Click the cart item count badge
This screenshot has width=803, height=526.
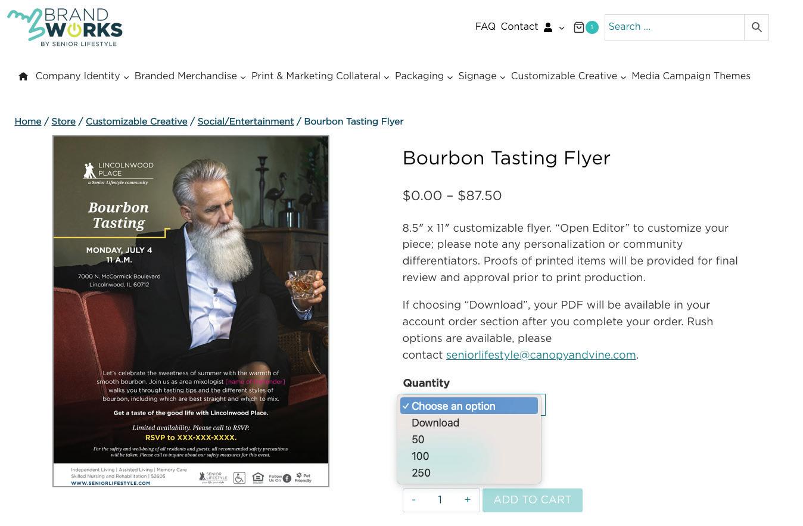pyautogui.click(x=592, y=27)
